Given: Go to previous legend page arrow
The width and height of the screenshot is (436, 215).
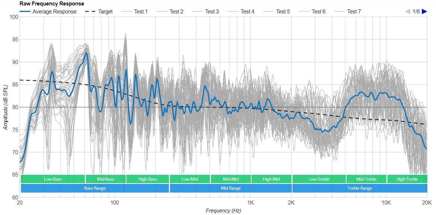Looking at the screenshot, I should (407, 11).
